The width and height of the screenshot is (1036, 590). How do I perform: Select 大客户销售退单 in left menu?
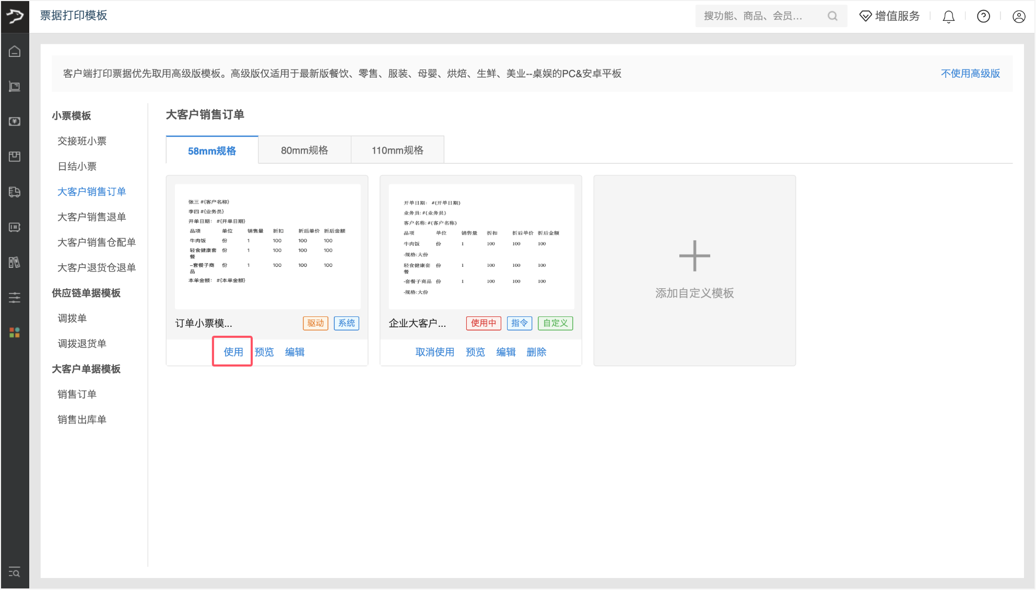[92, 217]
